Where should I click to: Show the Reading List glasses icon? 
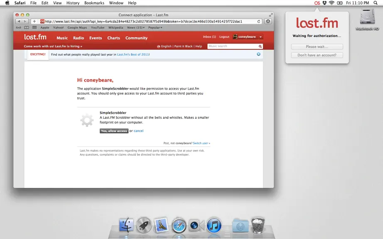19,27
